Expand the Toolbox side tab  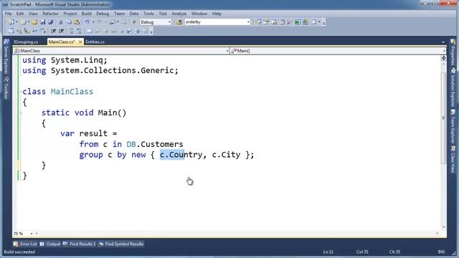pyautogui.click(x=6, y=87)
